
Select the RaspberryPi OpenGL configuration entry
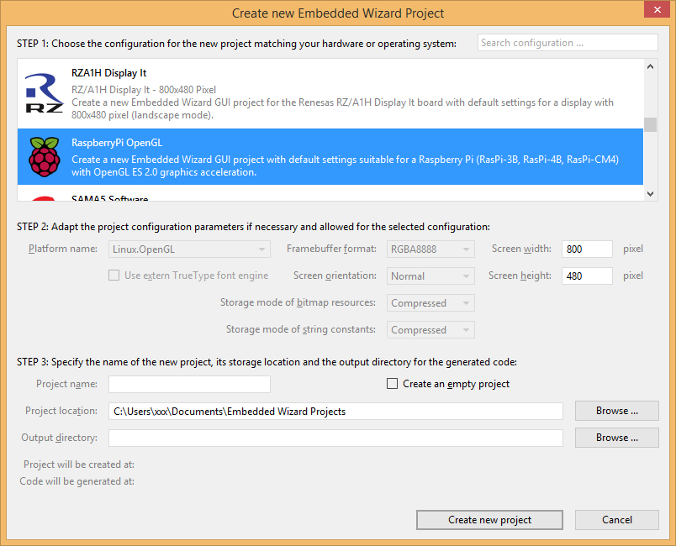click(336, 157)
